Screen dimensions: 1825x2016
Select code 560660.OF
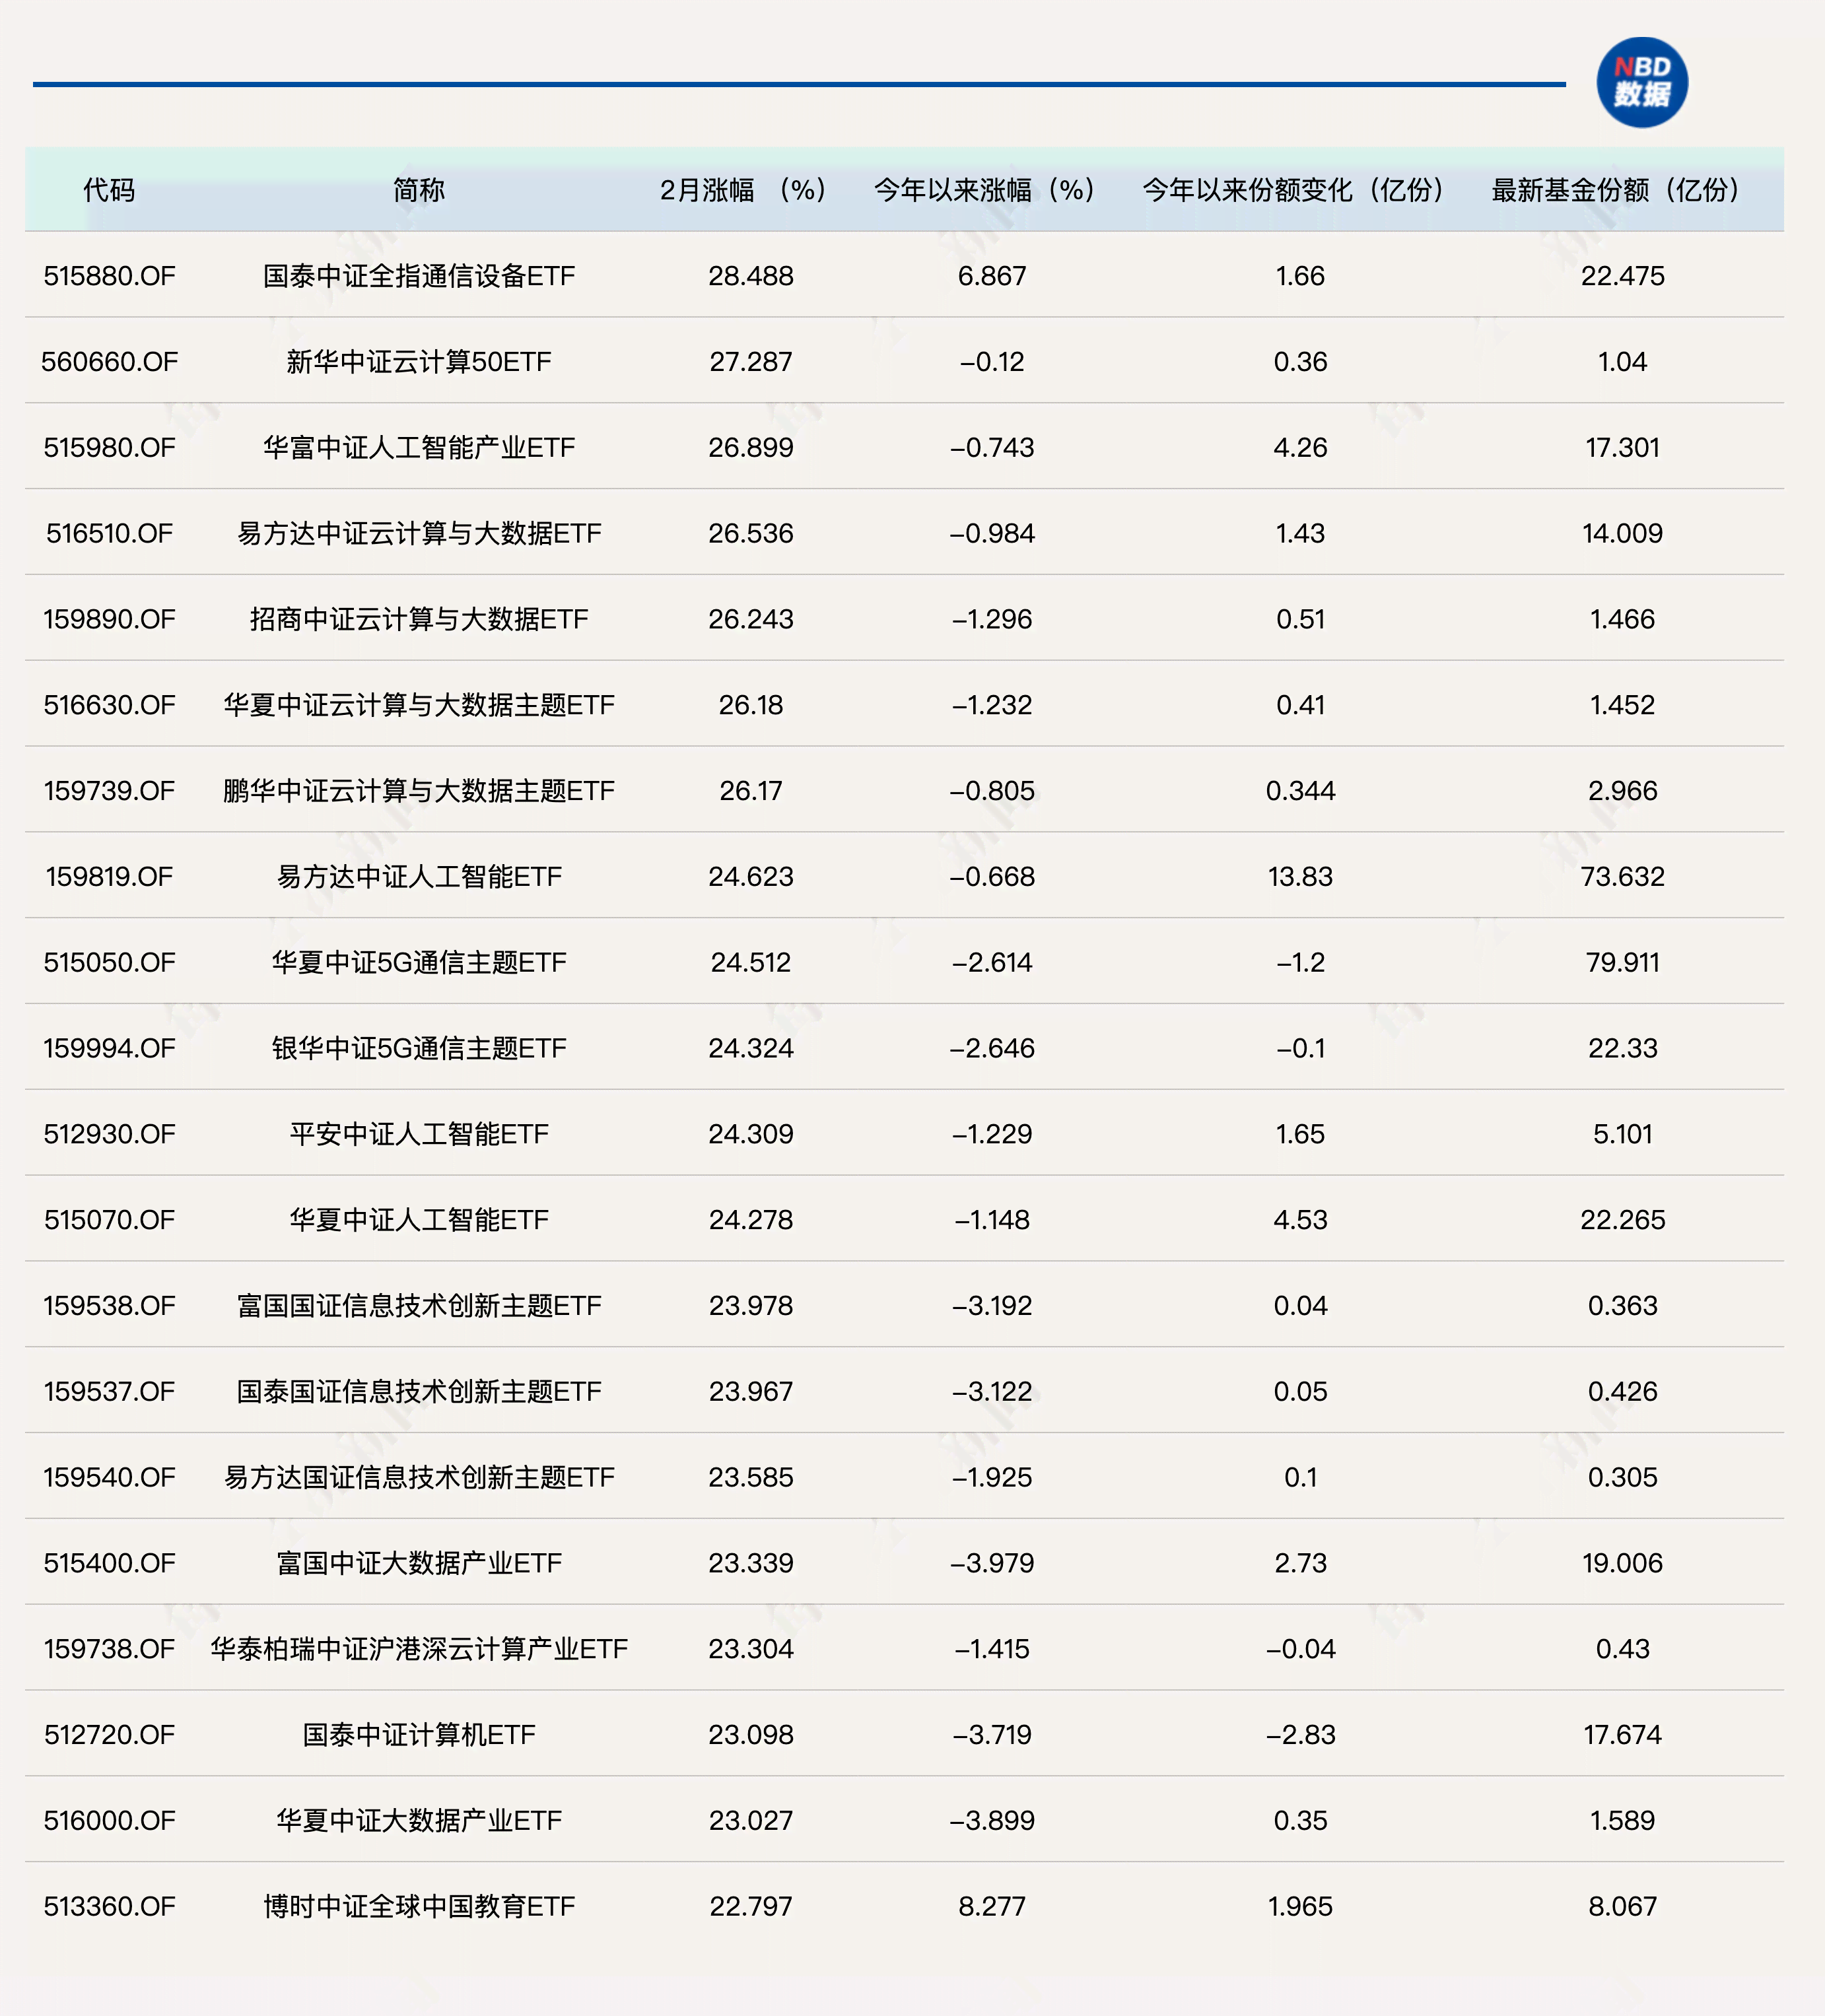pyautogui.click(x=109, y=362)
